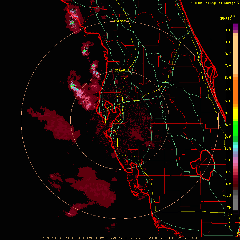Pick the cyan band of the color bar
The height and width of the screenshot is (240, 240).
(235, 147)
